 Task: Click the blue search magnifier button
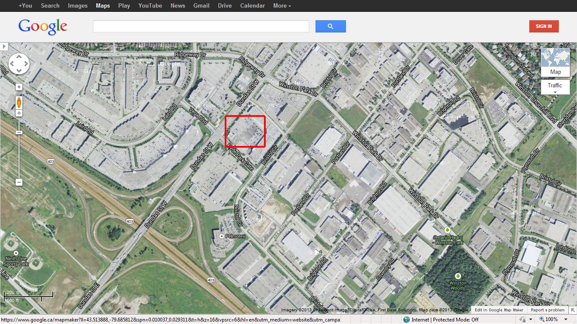[330, 26]
